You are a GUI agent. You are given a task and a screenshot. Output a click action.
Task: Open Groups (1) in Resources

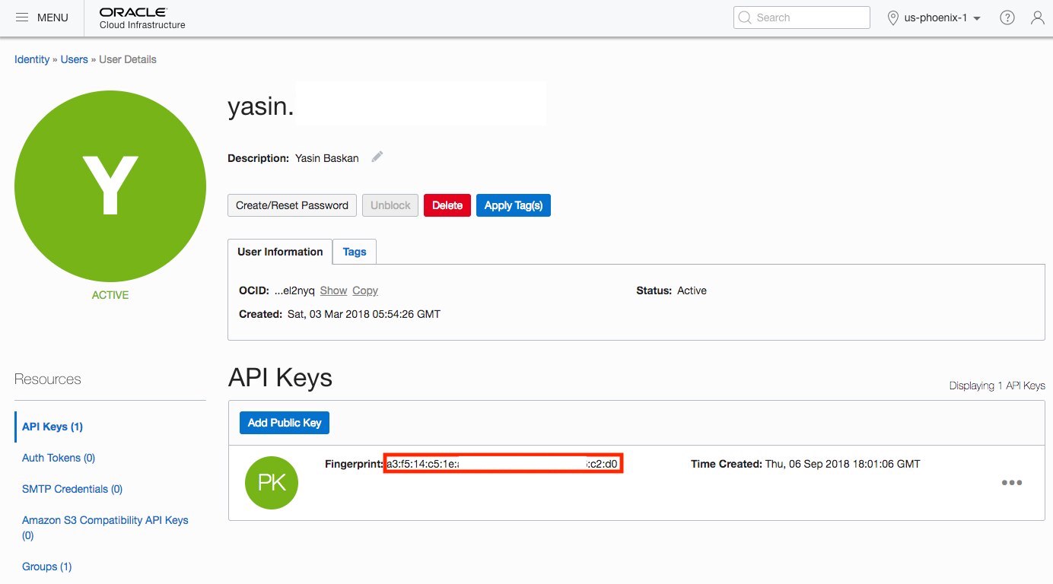[46, 567]
